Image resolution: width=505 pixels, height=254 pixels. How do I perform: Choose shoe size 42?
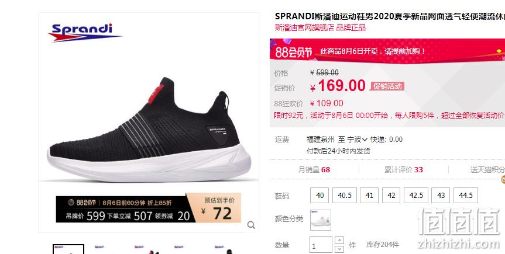click(391, 196)
